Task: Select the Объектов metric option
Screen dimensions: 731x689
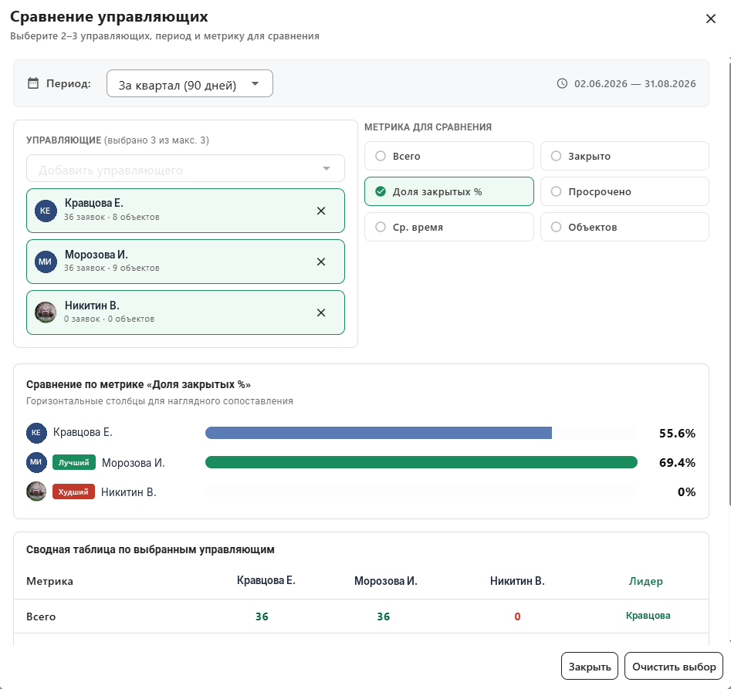Action: coord(624,227)
